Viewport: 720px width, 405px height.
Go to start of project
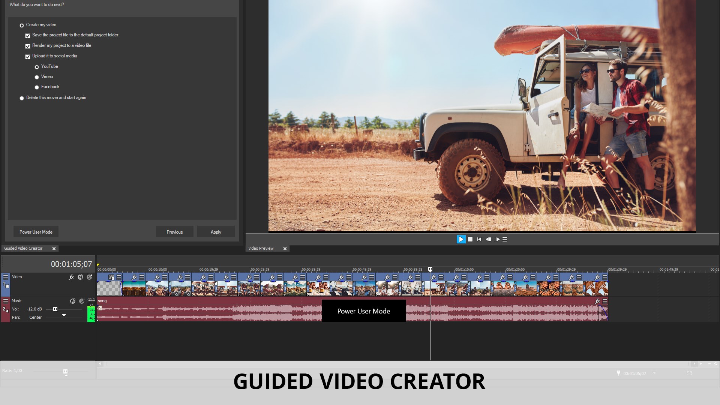point(479,239)
